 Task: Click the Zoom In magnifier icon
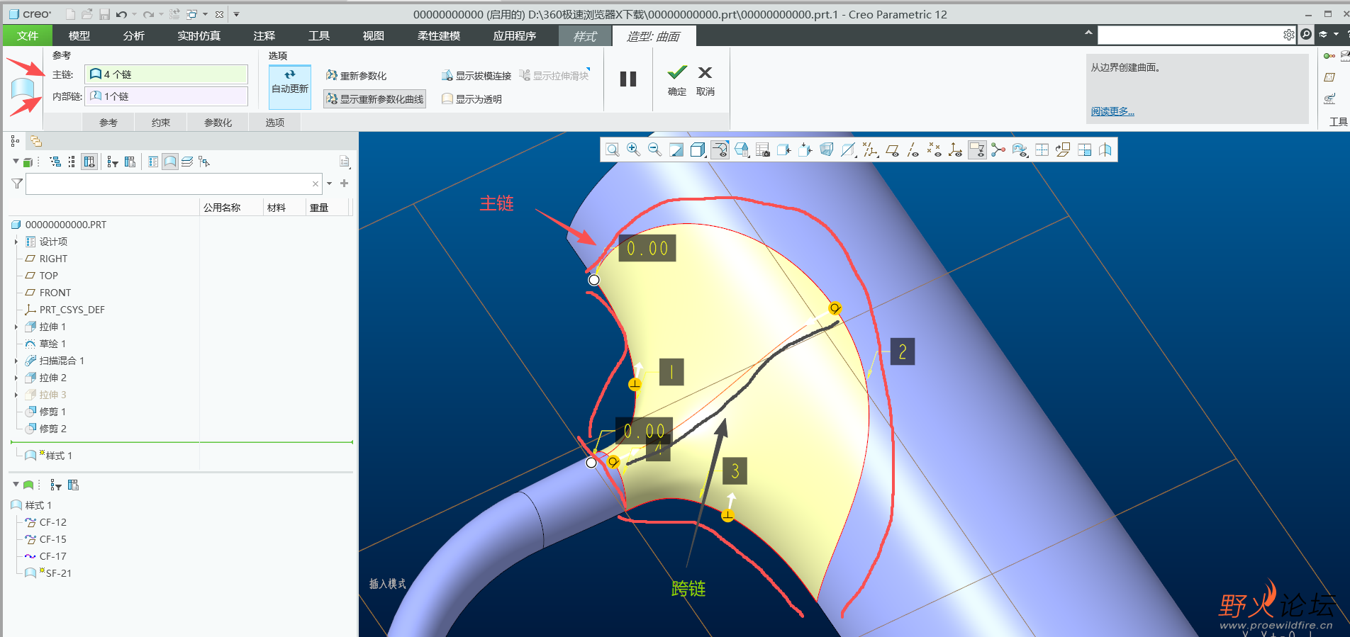(633, 150)
